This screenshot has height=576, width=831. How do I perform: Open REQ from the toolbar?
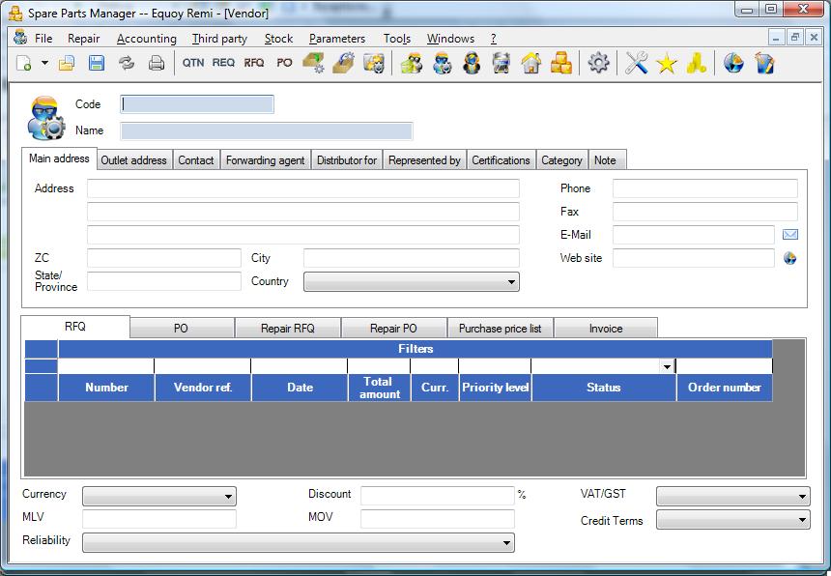[x=223, y=63]
